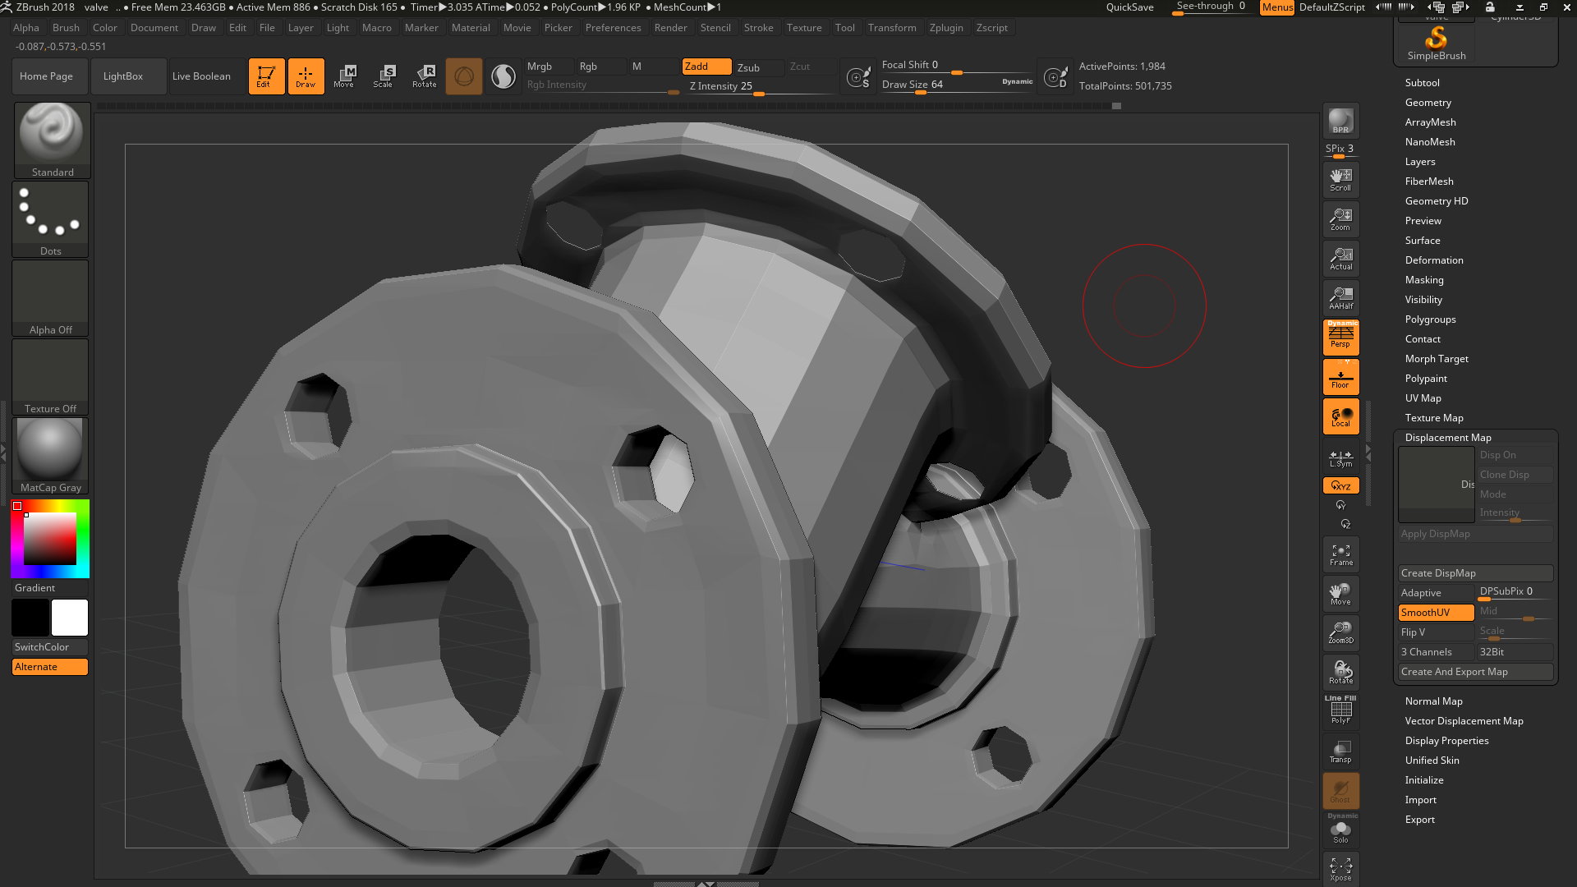Image resolution: width=1577 pixels, height=887 pixels.
Task: Toggle Zadd mode
Action: (x=706, y=67)
